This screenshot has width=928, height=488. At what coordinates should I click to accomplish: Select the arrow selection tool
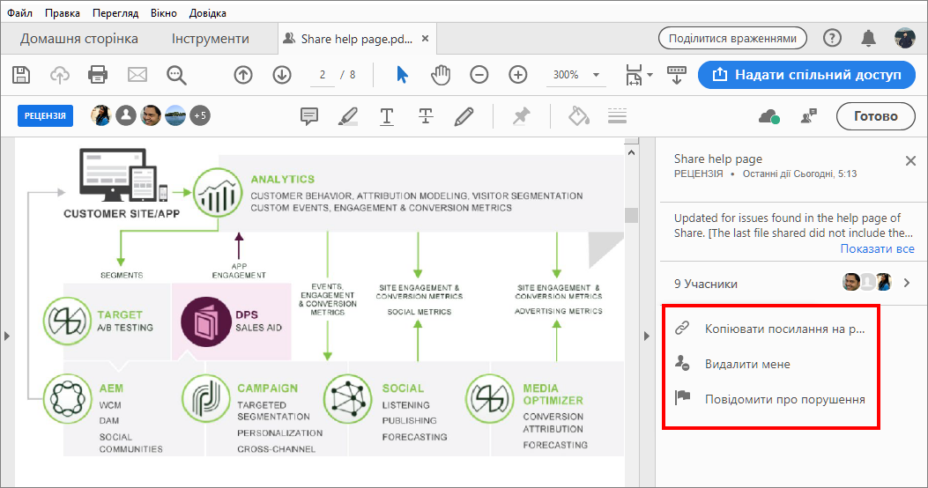(x=402, y=75)
